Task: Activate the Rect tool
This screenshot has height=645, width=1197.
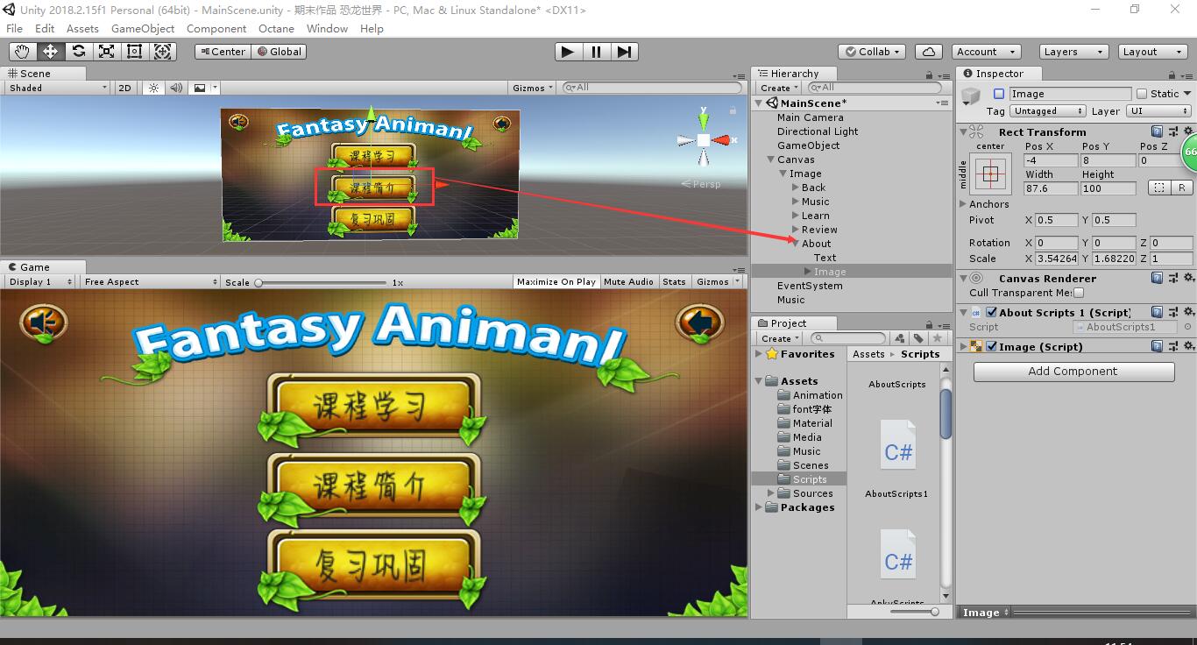Action: 134,52
